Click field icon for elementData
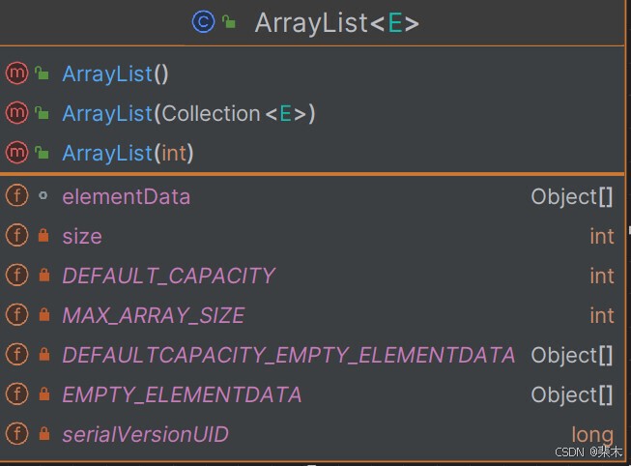This screenshot has height=466, width=631. (16, 195)
